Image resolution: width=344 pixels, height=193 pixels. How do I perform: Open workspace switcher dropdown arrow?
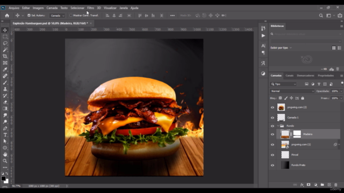(x=334, y=16)
